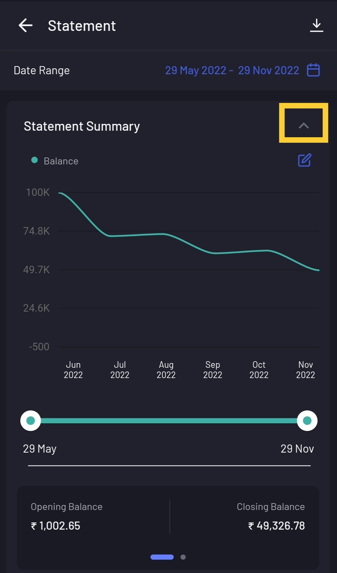Download the statement
This screenshot has width=337, height=573.
tap(316, 26)
